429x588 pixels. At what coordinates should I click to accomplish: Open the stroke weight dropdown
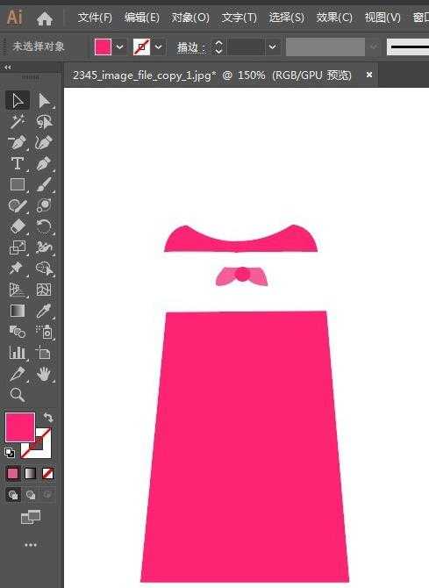pos(273,47)
